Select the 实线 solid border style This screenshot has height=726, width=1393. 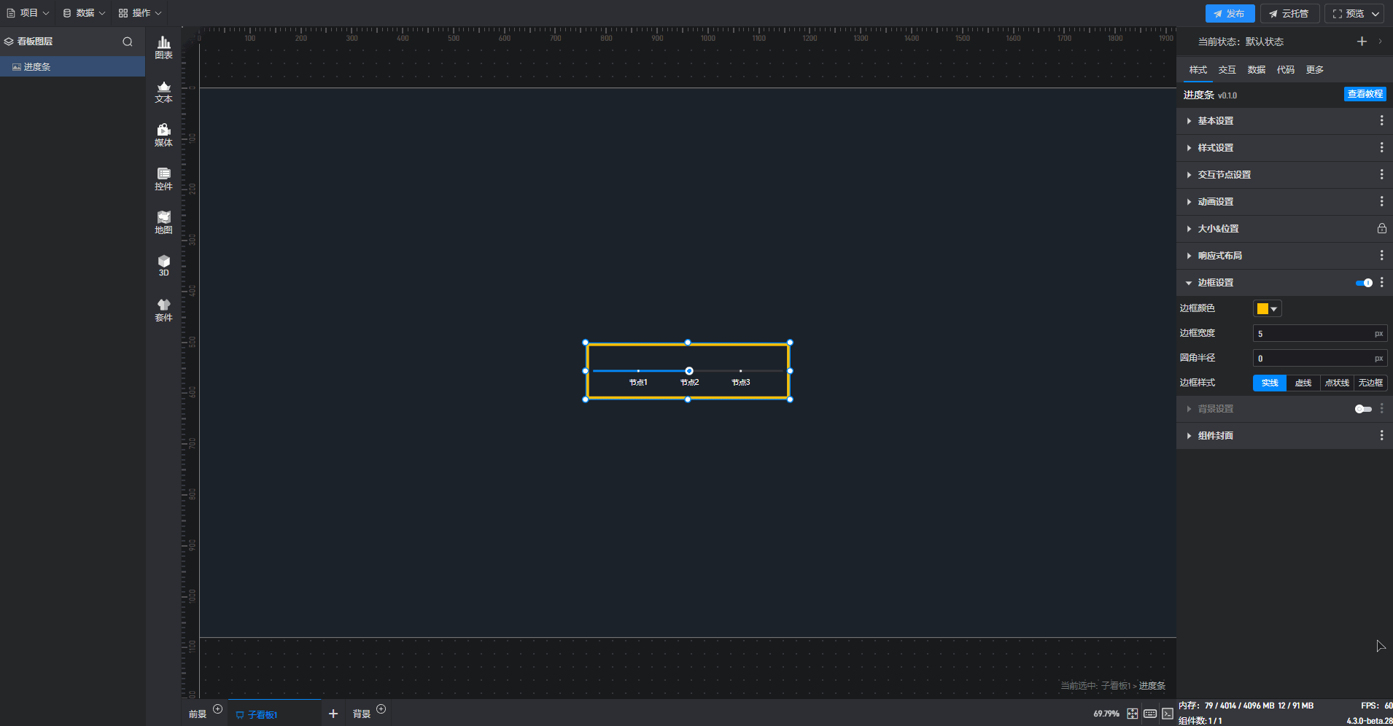[1270, 383]
